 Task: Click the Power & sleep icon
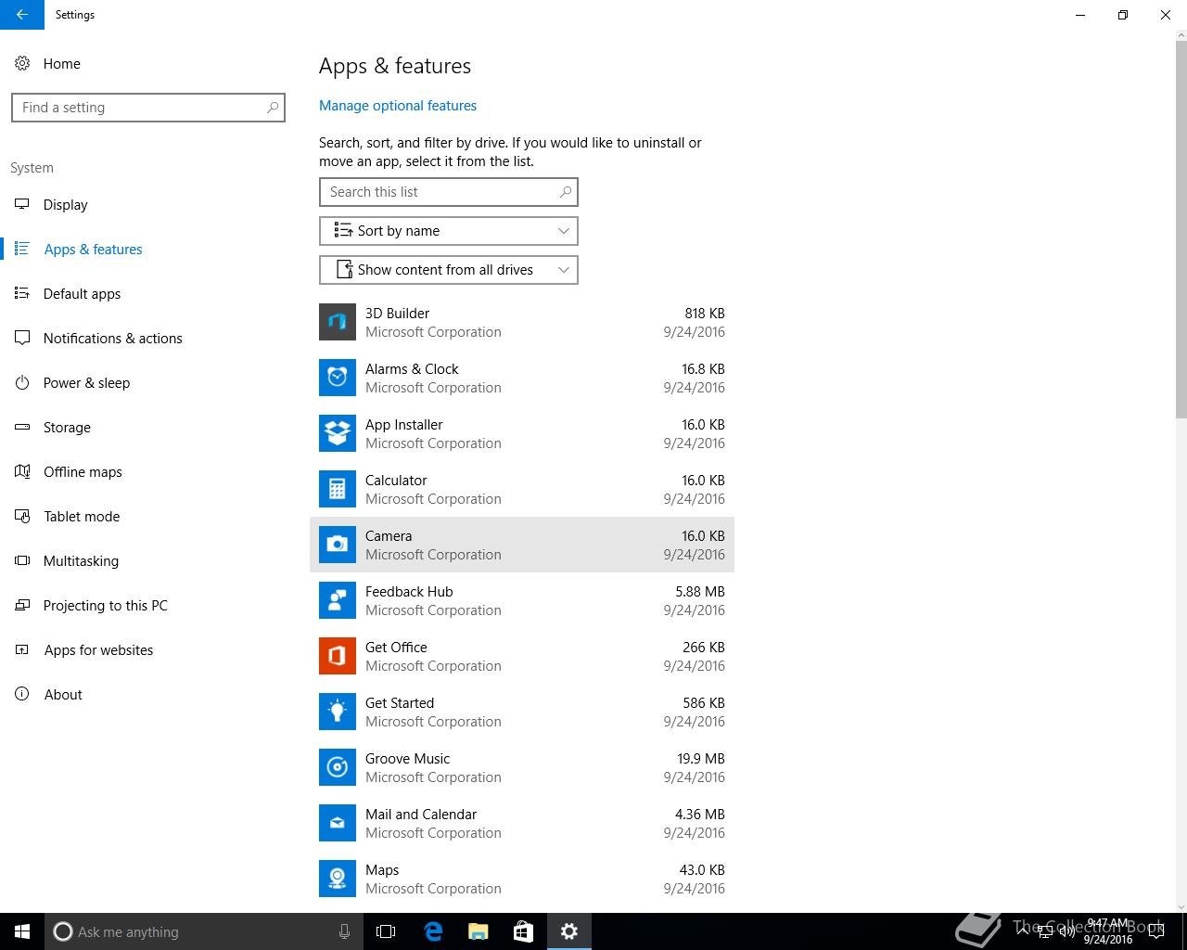tap(22, 382)
